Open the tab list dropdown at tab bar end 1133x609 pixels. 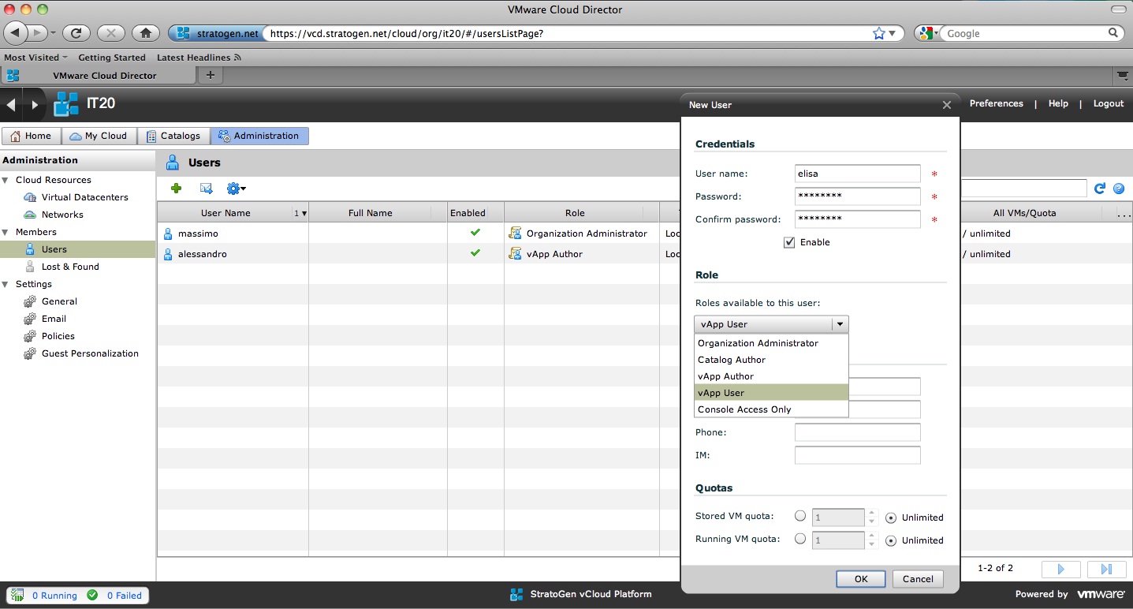1123,75
